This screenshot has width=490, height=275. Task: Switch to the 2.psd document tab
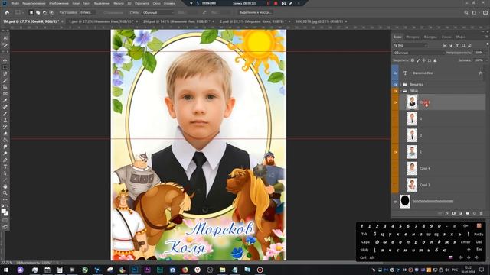pos(253,21)
